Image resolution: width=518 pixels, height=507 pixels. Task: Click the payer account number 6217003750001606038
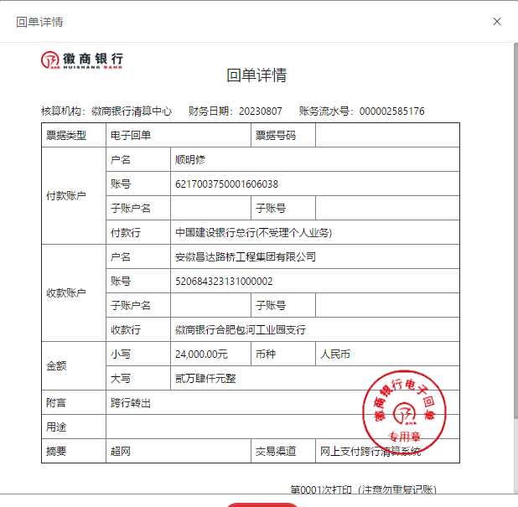[x=226, y=184]
